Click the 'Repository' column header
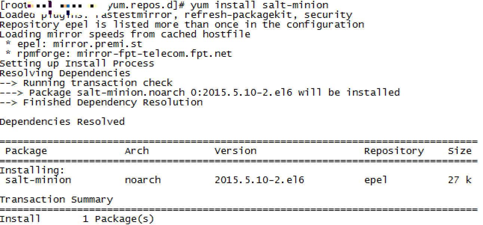The height and width of the screenshot is (225, 483). pos(394,151)
